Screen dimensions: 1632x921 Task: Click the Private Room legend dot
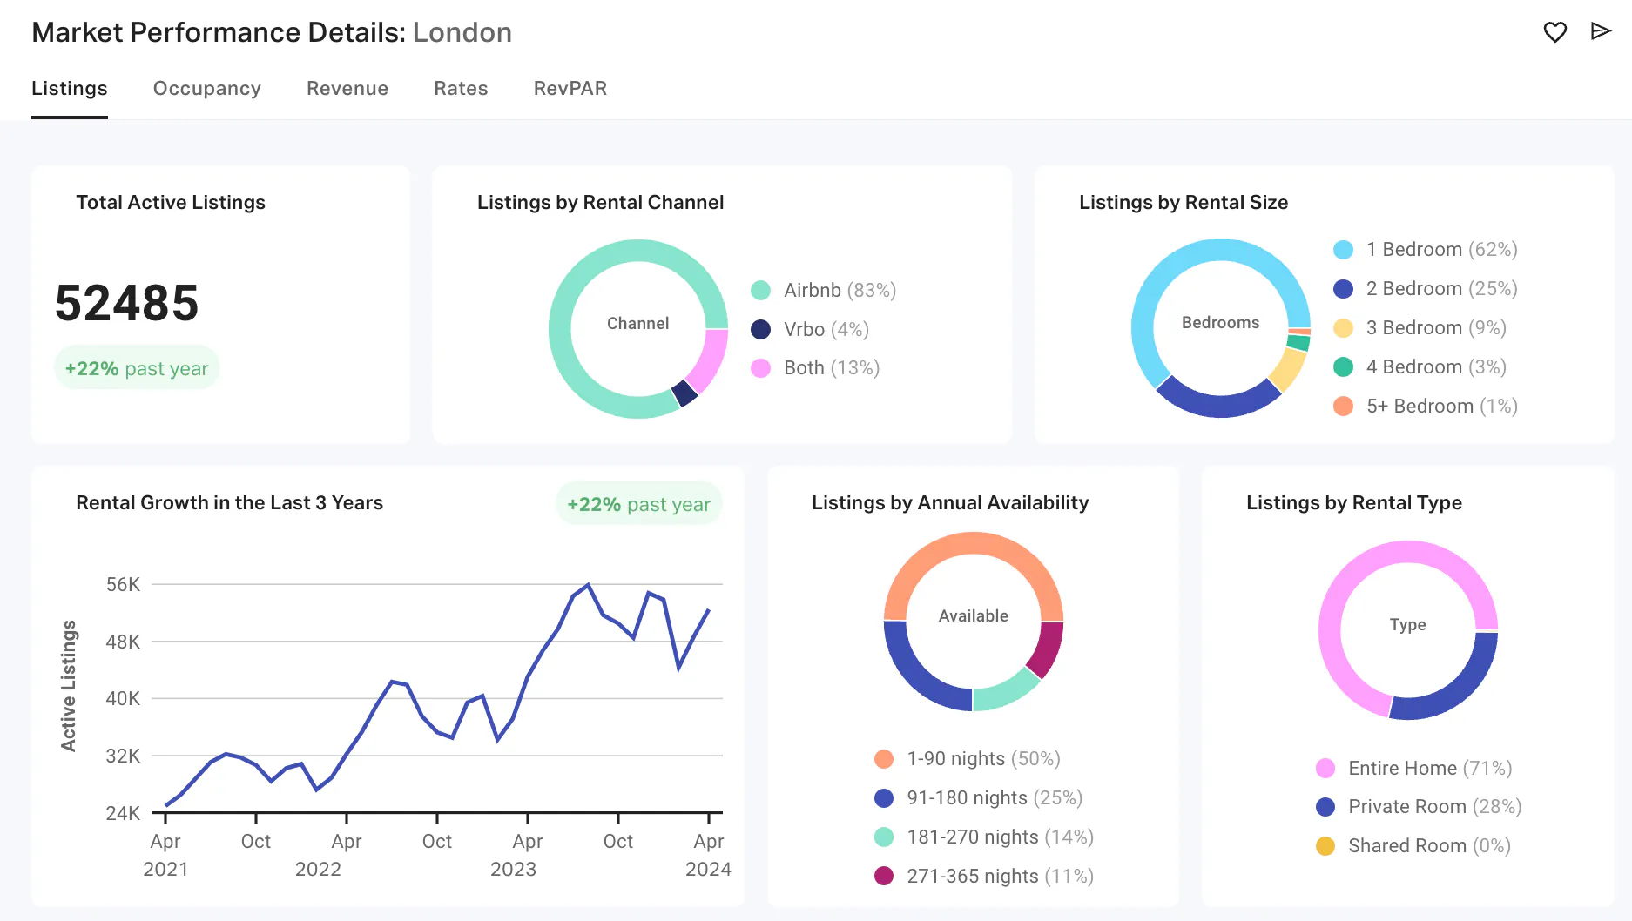pyautogui.click(x=1325, y=807)
